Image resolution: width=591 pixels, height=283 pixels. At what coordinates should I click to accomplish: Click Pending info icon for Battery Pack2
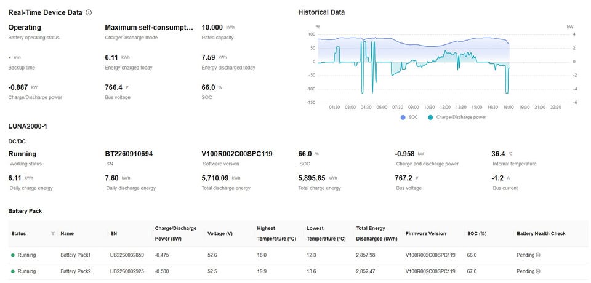[537, 271]
